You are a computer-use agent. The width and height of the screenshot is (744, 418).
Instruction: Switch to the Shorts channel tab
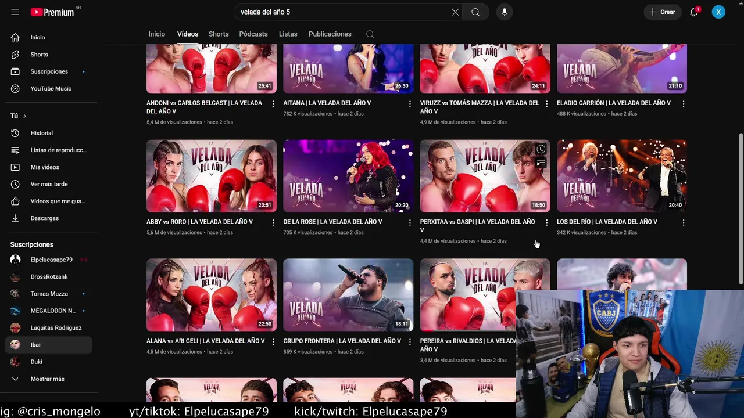click(x=219, y=34)
